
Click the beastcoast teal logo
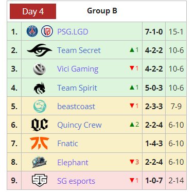pyautogui.click(x=40, y=107)
